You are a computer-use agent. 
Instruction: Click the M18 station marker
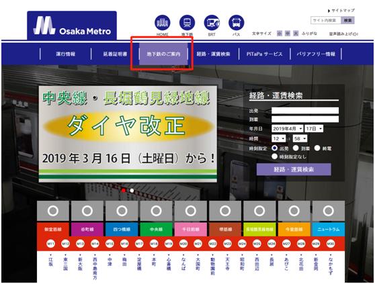coord(154,244)
